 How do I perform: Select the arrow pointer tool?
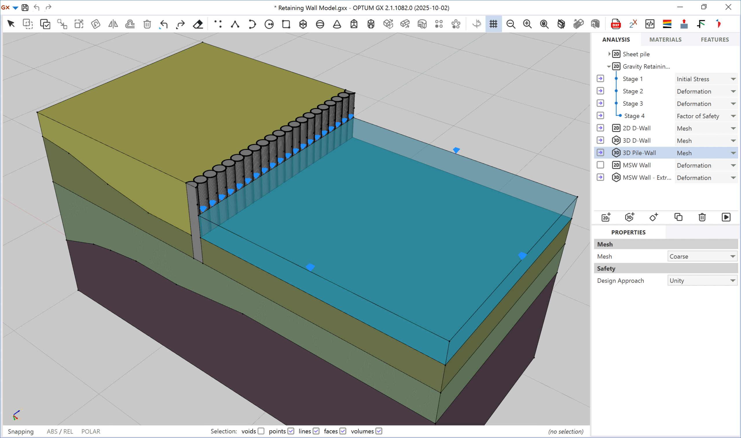[x=11, y=24]
